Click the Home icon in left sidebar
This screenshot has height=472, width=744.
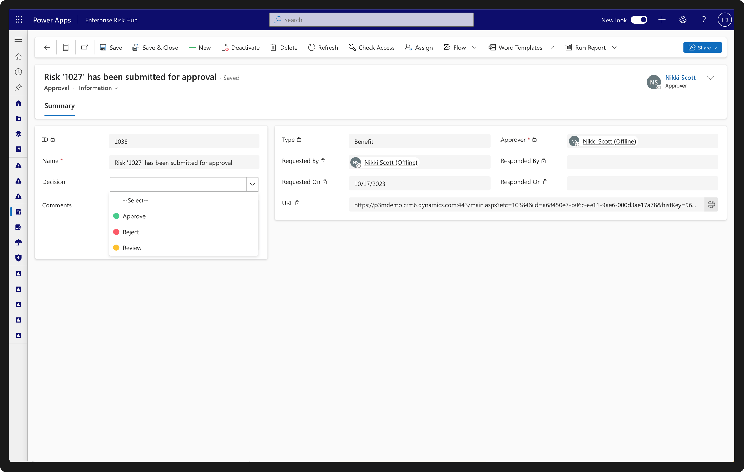point(18,57)
